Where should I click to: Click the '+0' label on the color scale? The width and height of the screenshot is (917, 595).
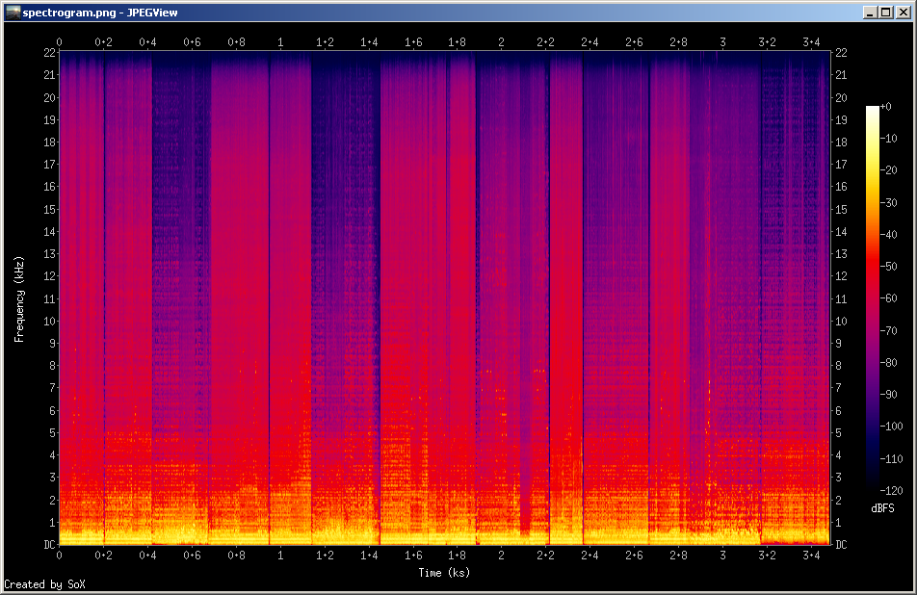[886, 107]
